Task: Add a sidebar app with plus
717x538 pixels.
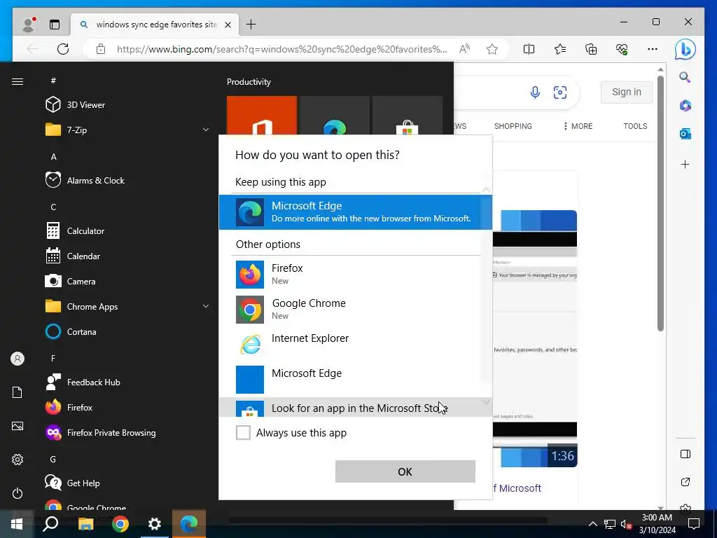Action: pos(685,164)
